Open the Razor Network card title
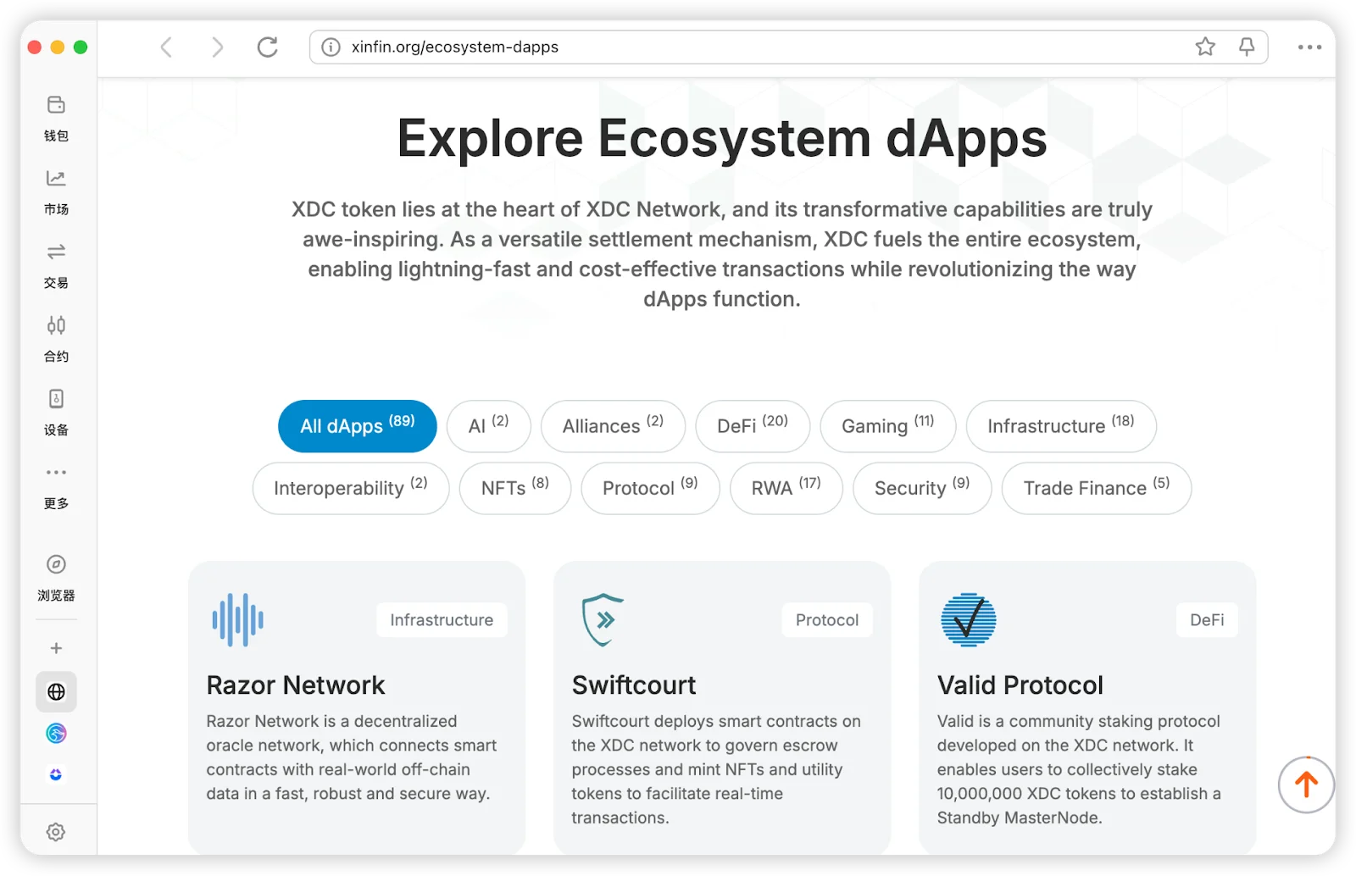The image size is (1356, 876). click(296, 685)
